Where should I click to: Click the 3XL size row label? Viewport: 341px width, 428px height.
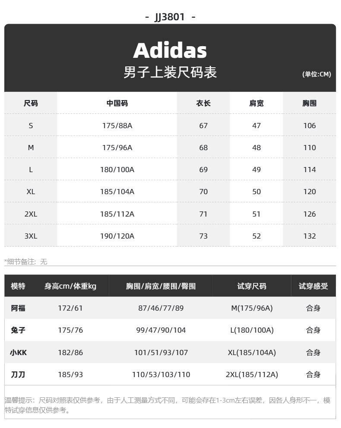pyautogui.click(x=31, y=236)
